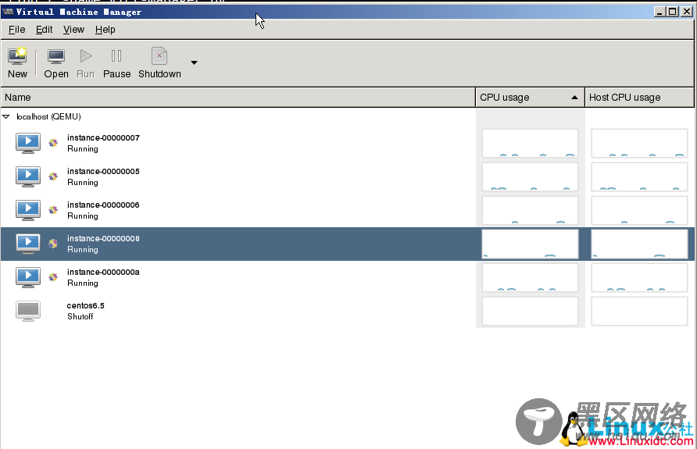This screenshot has height=449, width=697.
Task: Click the Host CPU usage graph of instance-00000007
Action: (x=639, y=143)
